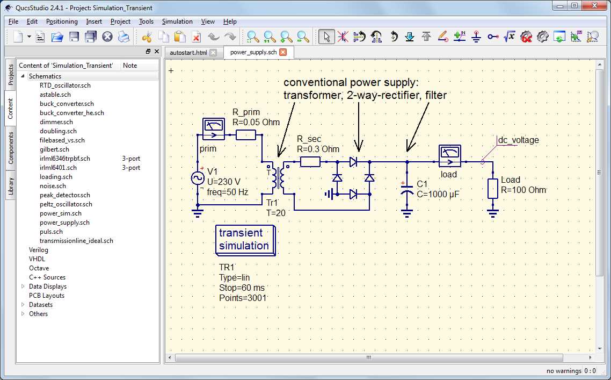Click the Zoom In magnifier icon
611x380 pixels.
(x=286, y=37)
